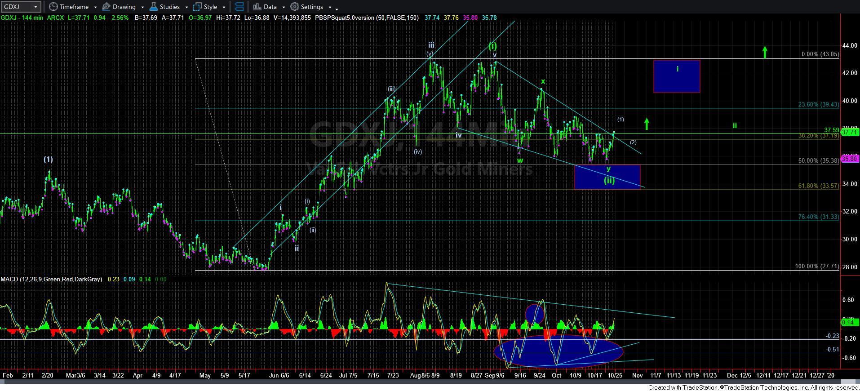Open the GDXJ symbol dropdown box
Image resolution: width=860 pixels, height=391 pixels.
21,7
